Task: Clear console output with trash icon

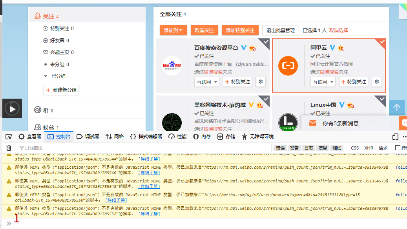Action: pos(9,148)
